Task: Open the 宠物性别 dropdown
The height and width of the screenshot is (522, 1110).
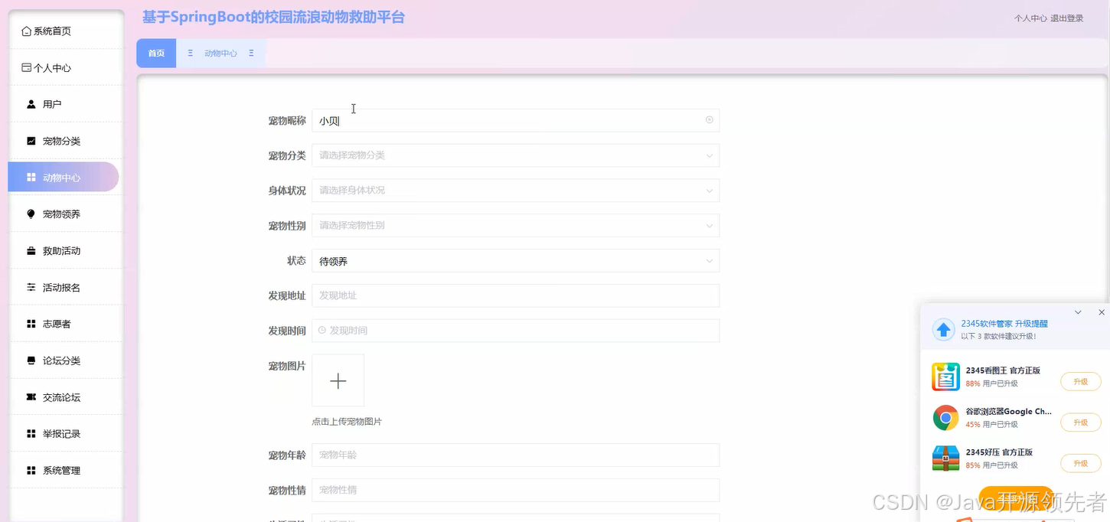Action: coord(515,226)
